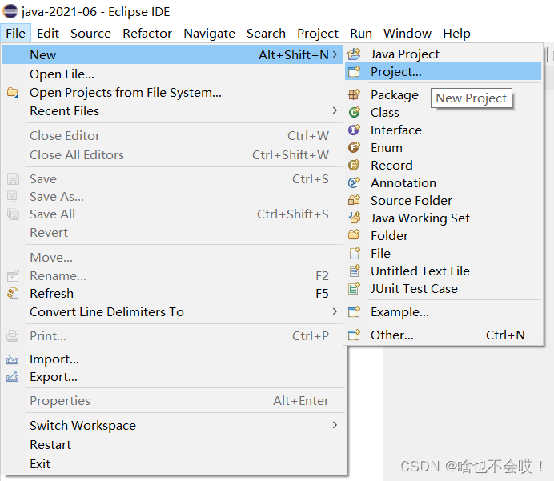The width and height of the screenshot is (554, 481).
Task: Click the Record icon
Action: 354,166
